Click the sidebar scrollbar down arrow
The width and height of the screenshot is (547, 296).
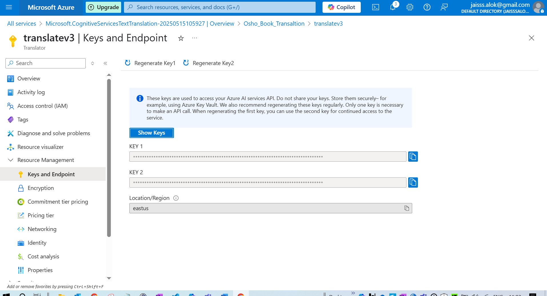point(109,278)
